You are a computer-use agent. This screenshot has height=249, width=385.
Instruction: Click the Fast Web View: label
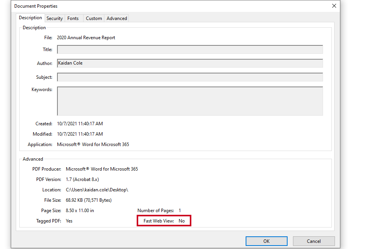(x=159, y=221)
